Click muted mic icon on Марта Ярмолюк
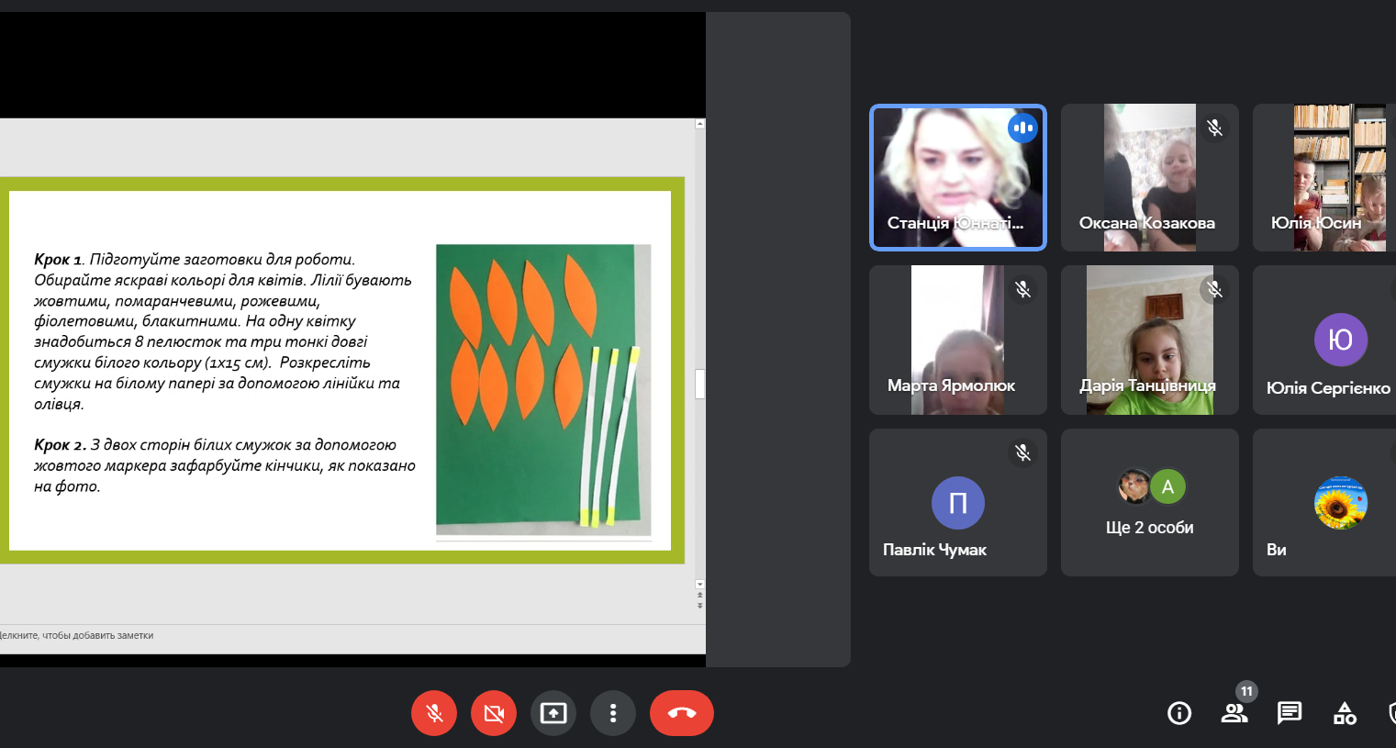The width and height of the screenshot is (1396, 748). (1022, 290)
